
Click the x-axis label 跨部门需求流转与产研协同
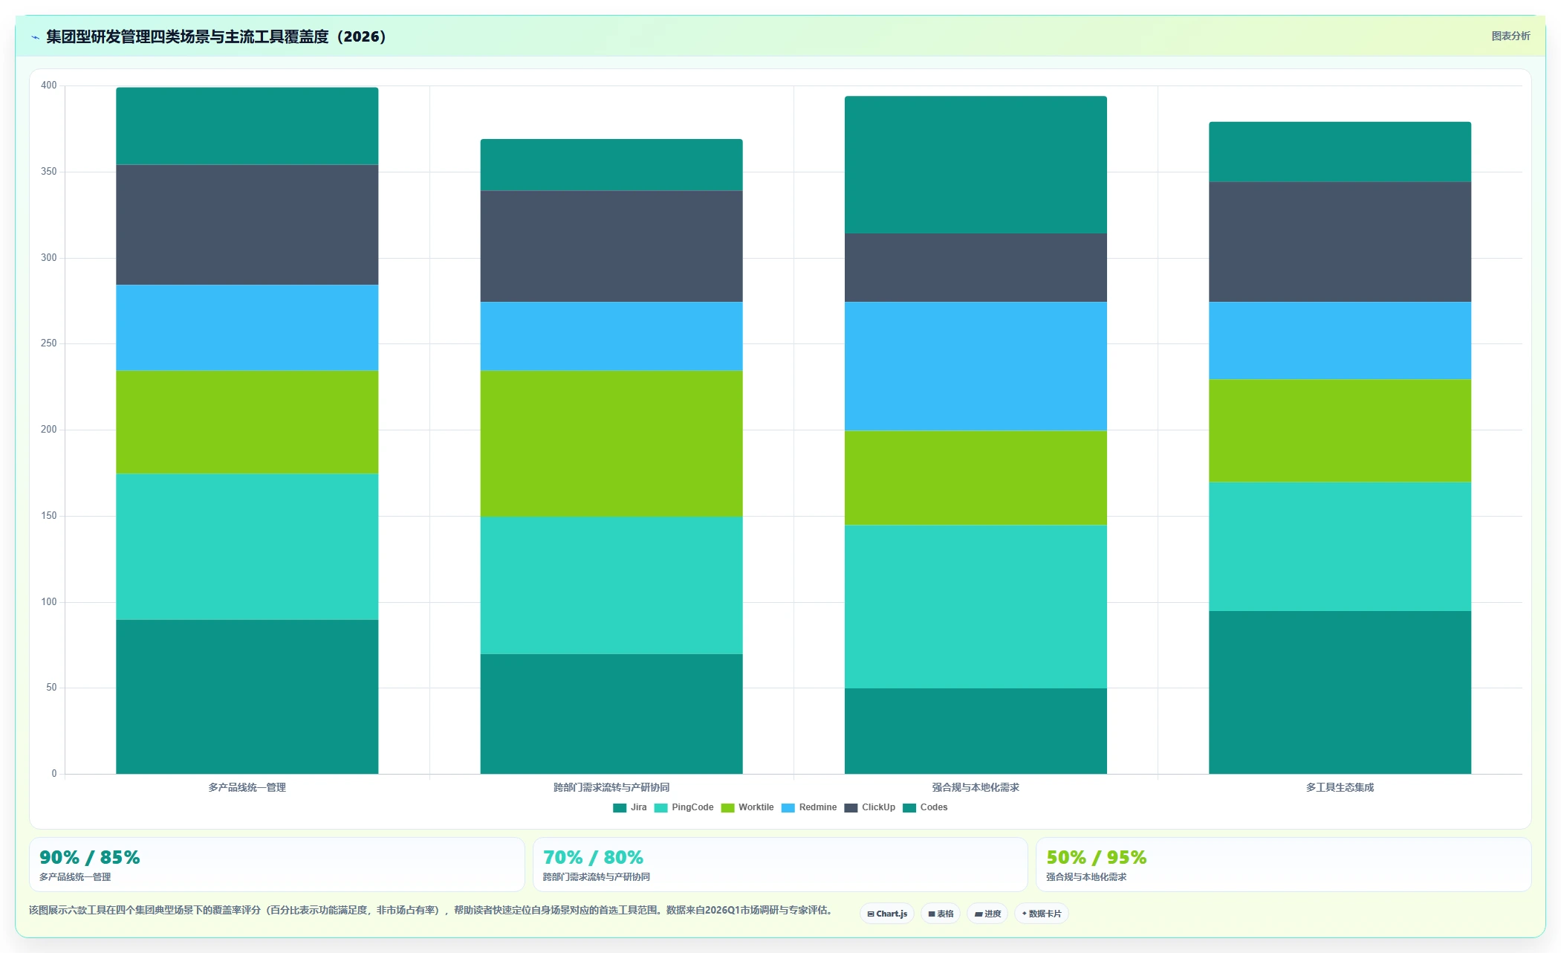[x=611, y=787]
